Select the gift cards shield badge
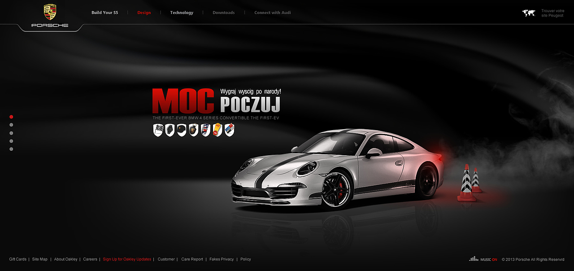The image size is (574, 271). 229,130
